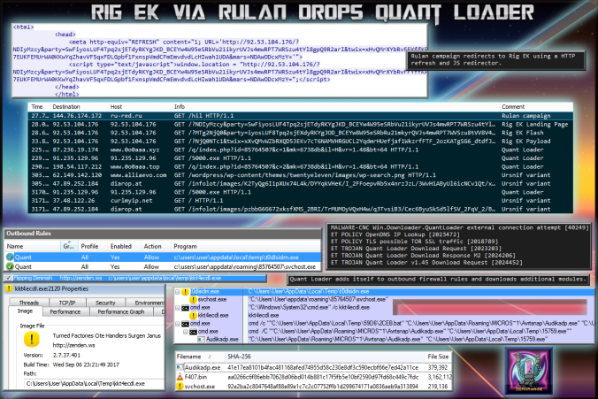
Task: Toggle the Flipping Diminish autorun checkbox
Action: [8, 278]
